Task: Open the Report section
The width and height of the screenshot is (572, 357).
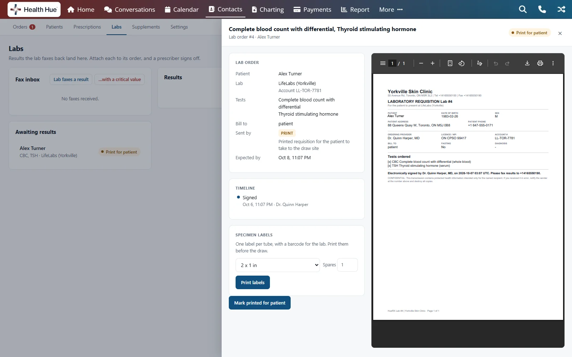Action: pyautogui.click(x=355, y=10)
